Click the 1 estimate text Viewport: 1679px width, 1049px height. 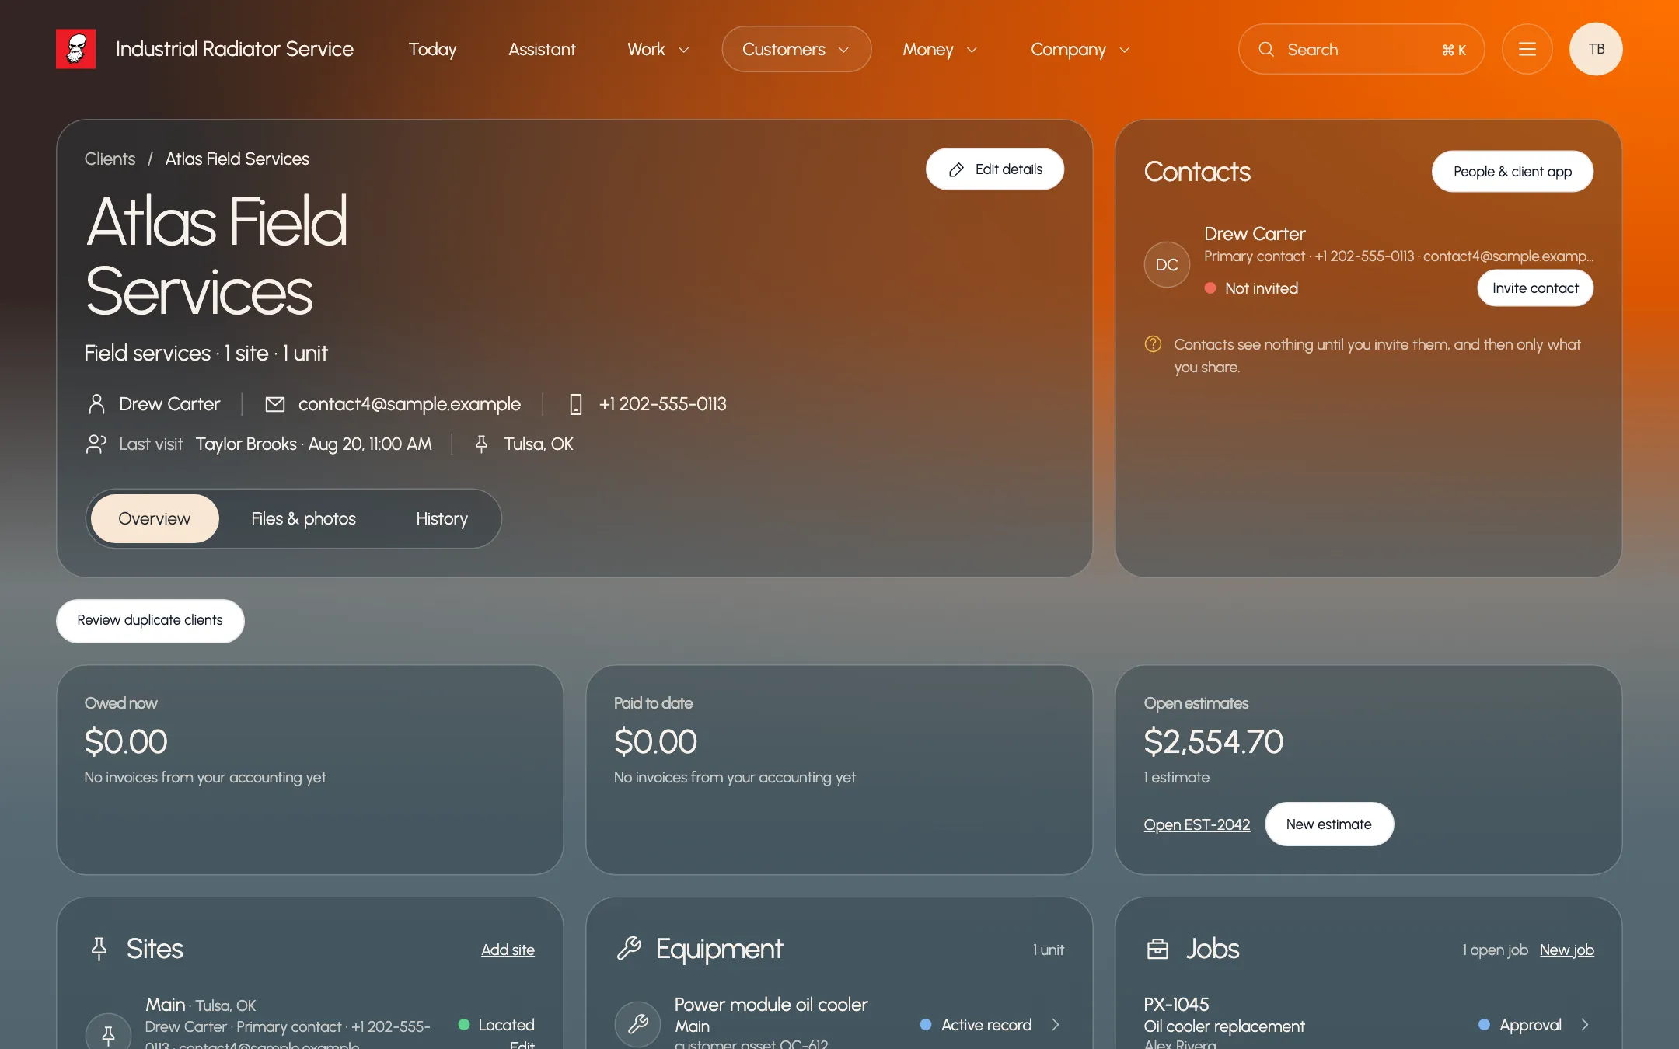[x=1176, y=777]
